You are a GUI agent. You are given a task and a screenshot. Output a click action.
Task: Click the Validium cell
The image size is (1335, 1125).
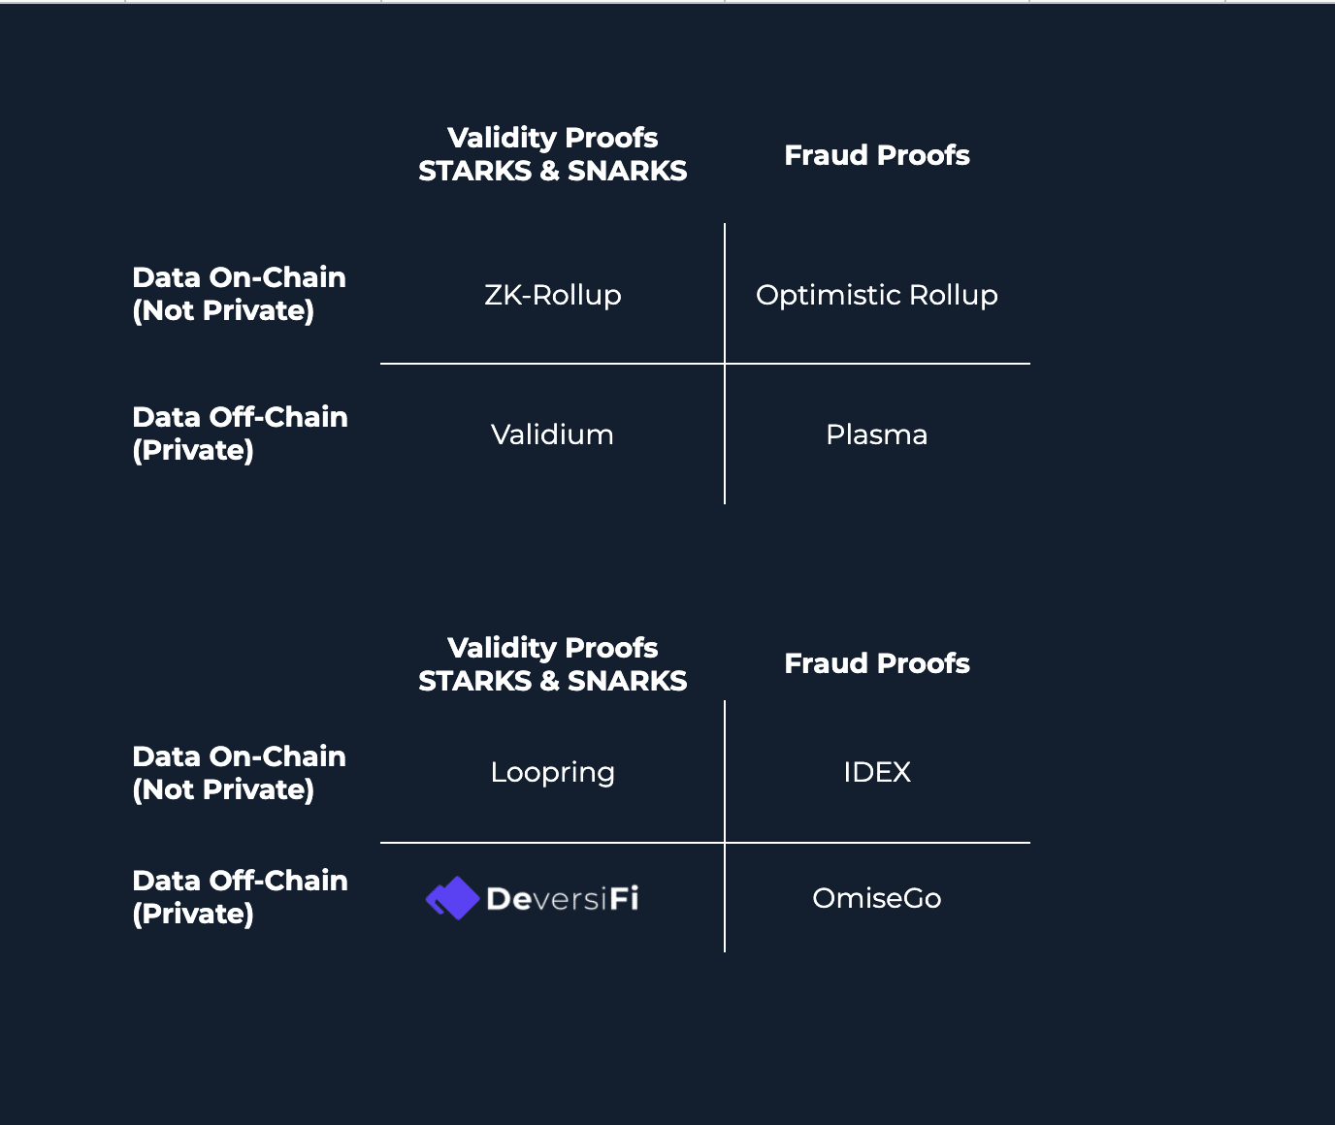click(552, 434)
